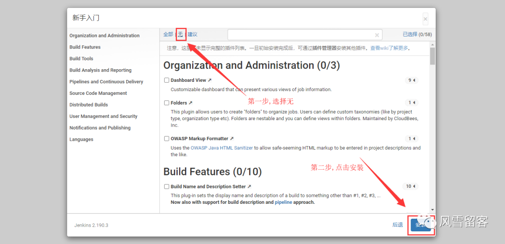Expand Folders dependencies badge showing 1

[x=411, y=103]
